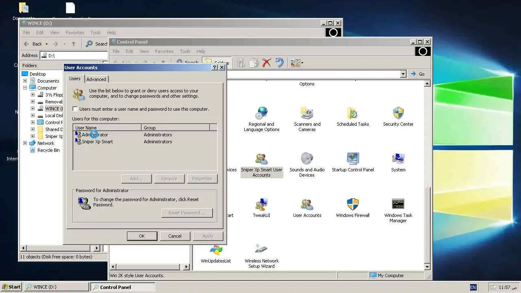
Task: Open the Windows Firewall icon
Action: pyautogui.click(x=352, y=208)
